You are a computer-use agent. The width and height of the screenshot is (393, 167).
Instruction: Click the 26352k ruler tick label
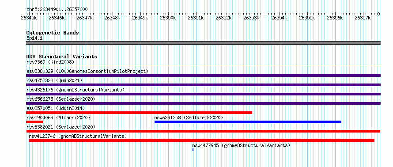(223, 18)
